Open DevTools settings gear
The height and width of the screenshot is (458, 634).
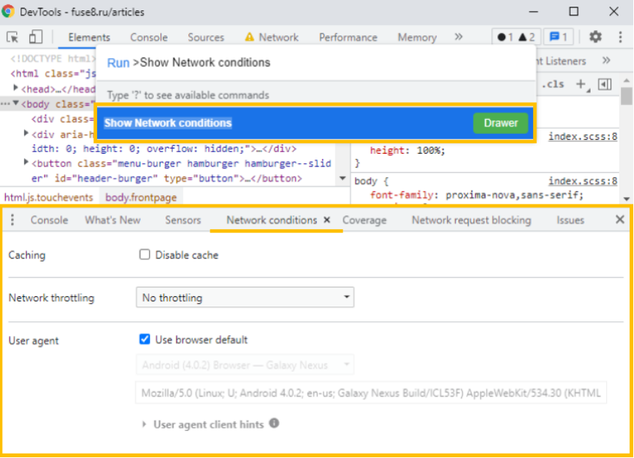[596, 37]
